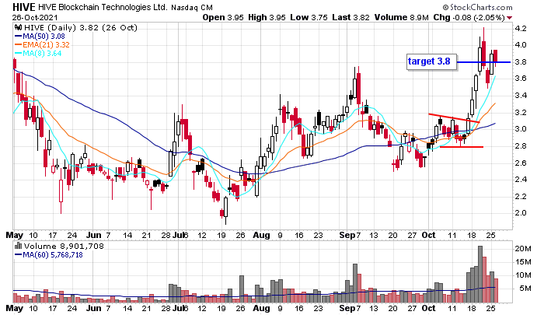Click the High 3.95 value
The height and width of the screenshot is (315, 544).
click(267, 17)
